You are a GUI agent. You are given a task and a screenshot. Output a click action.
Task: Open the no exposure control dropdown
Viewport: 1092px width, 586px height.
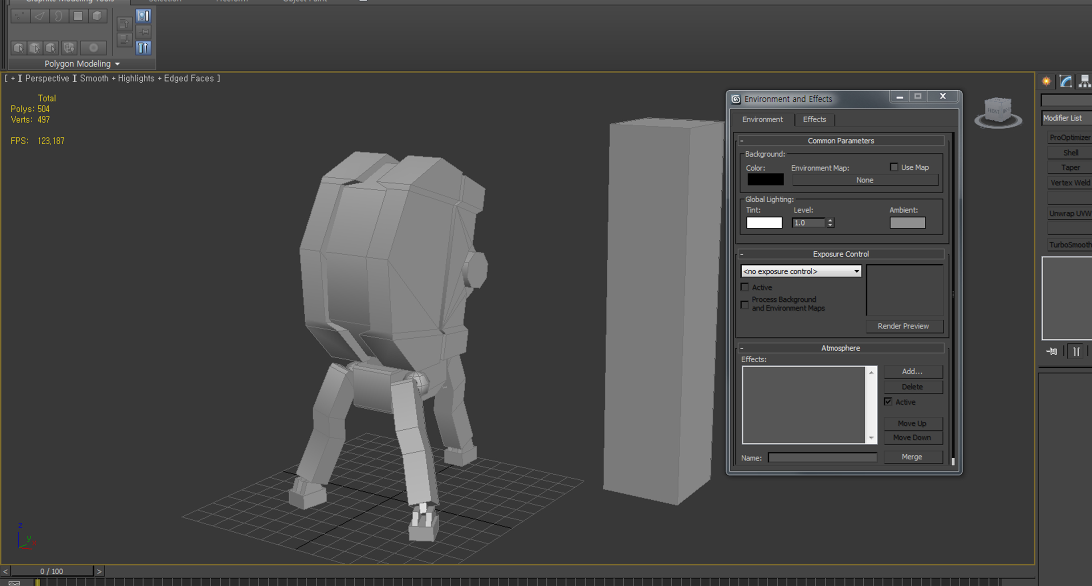click(801, 271)
